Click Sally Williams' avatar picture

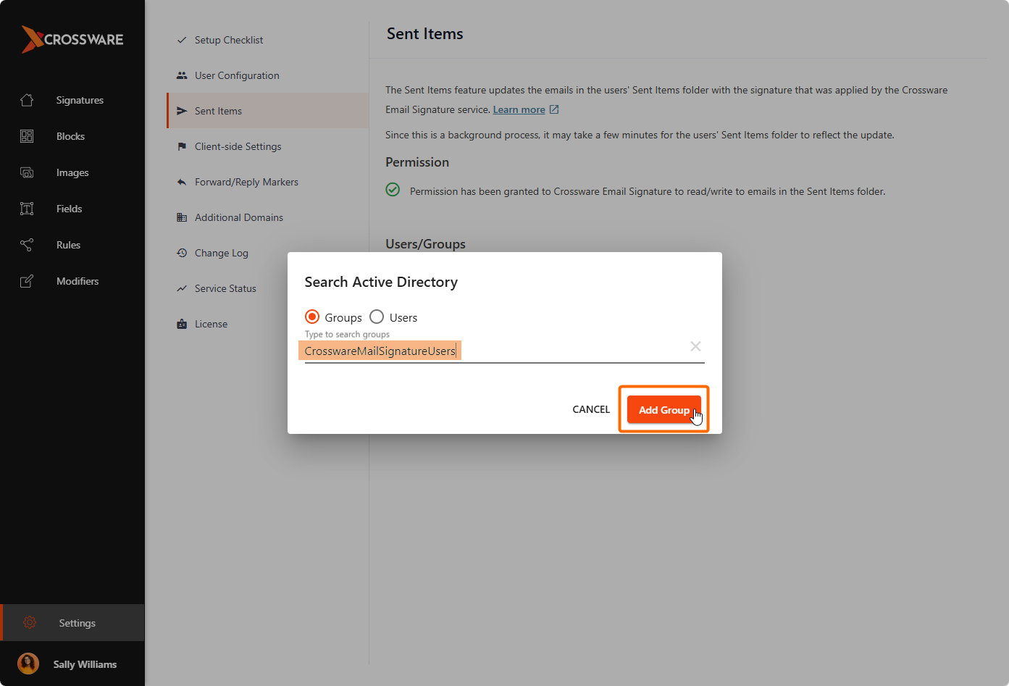28,664
